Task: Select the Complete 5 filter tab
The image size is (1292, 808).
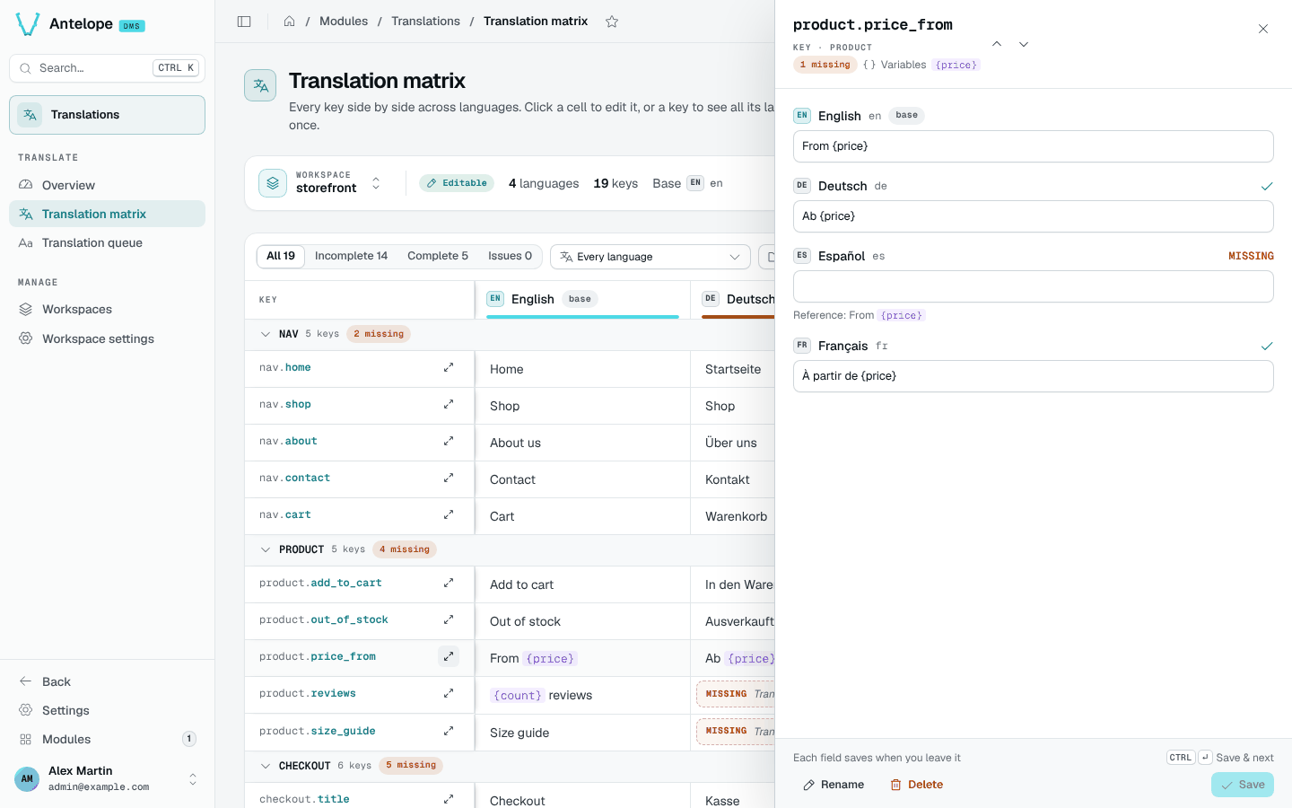Action: [x=438, y=256]
